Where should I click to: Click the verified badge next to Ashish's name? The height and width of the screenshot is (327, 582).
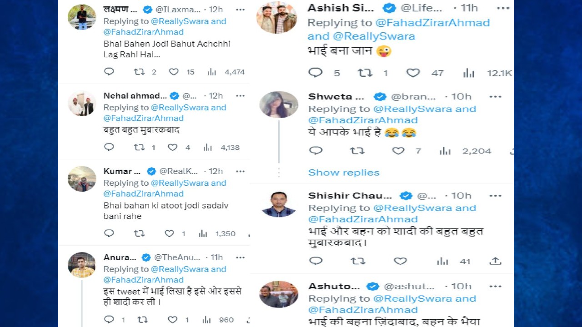(x=389, y=8)
